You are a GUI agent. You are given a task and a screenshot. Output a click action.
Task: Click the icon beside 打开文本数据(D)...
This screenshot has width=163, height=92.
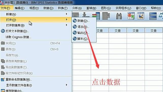(3, 31)
